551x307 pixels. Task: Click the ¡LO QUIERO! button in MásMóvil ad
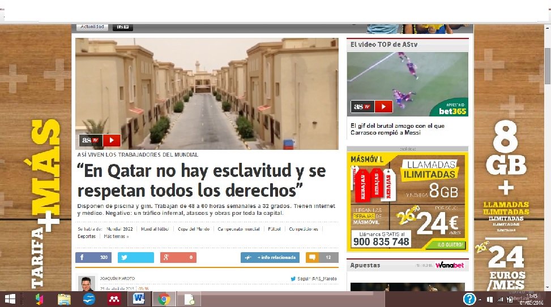click(450, 245)
